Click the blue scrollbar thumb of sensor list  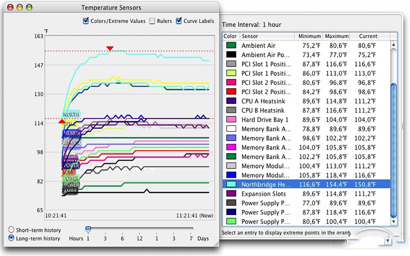click(x=394, y=150)
